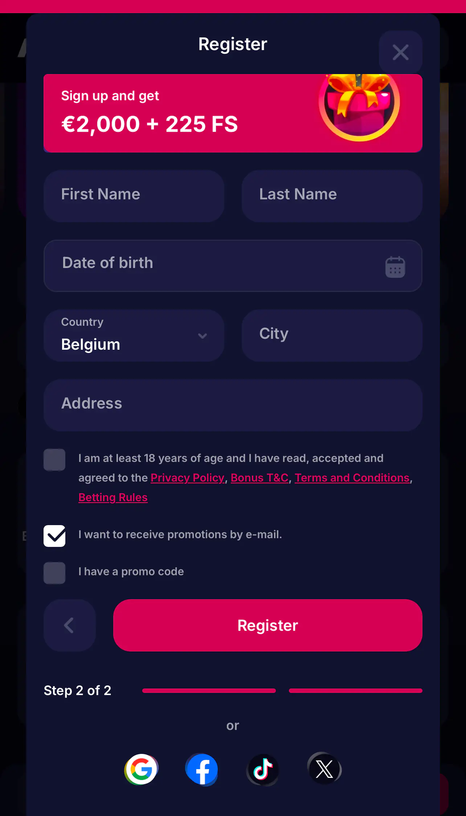The height and width of the screenshot is (816, 466).
Task: Uncheck receive promotions by e-mail
Action: pos(54,536)
